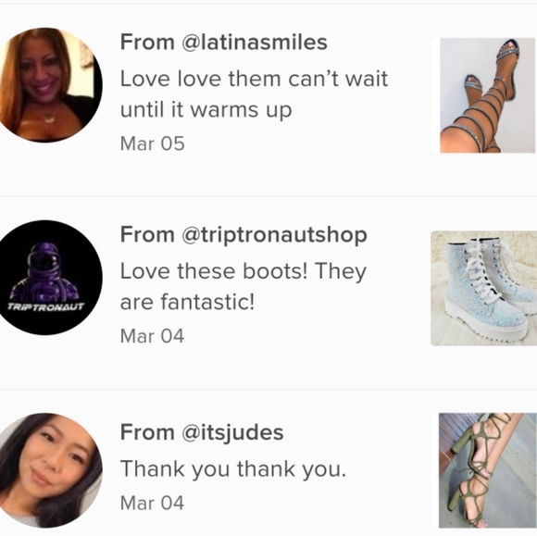Open the @itsjudes username link
This screenshot has width=537, height=536.
(x=232, y=432)
